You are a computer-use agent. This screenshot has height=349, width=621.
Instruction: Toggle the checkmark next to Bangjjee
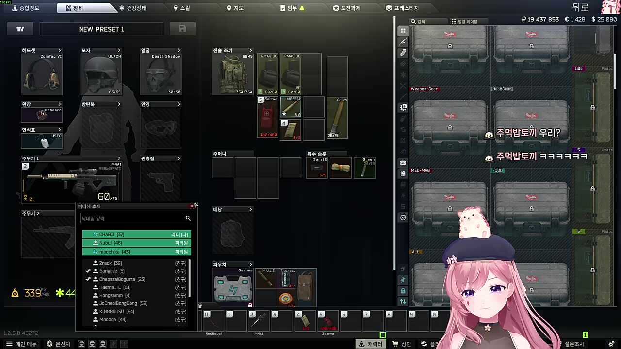(x=88, y=271)
